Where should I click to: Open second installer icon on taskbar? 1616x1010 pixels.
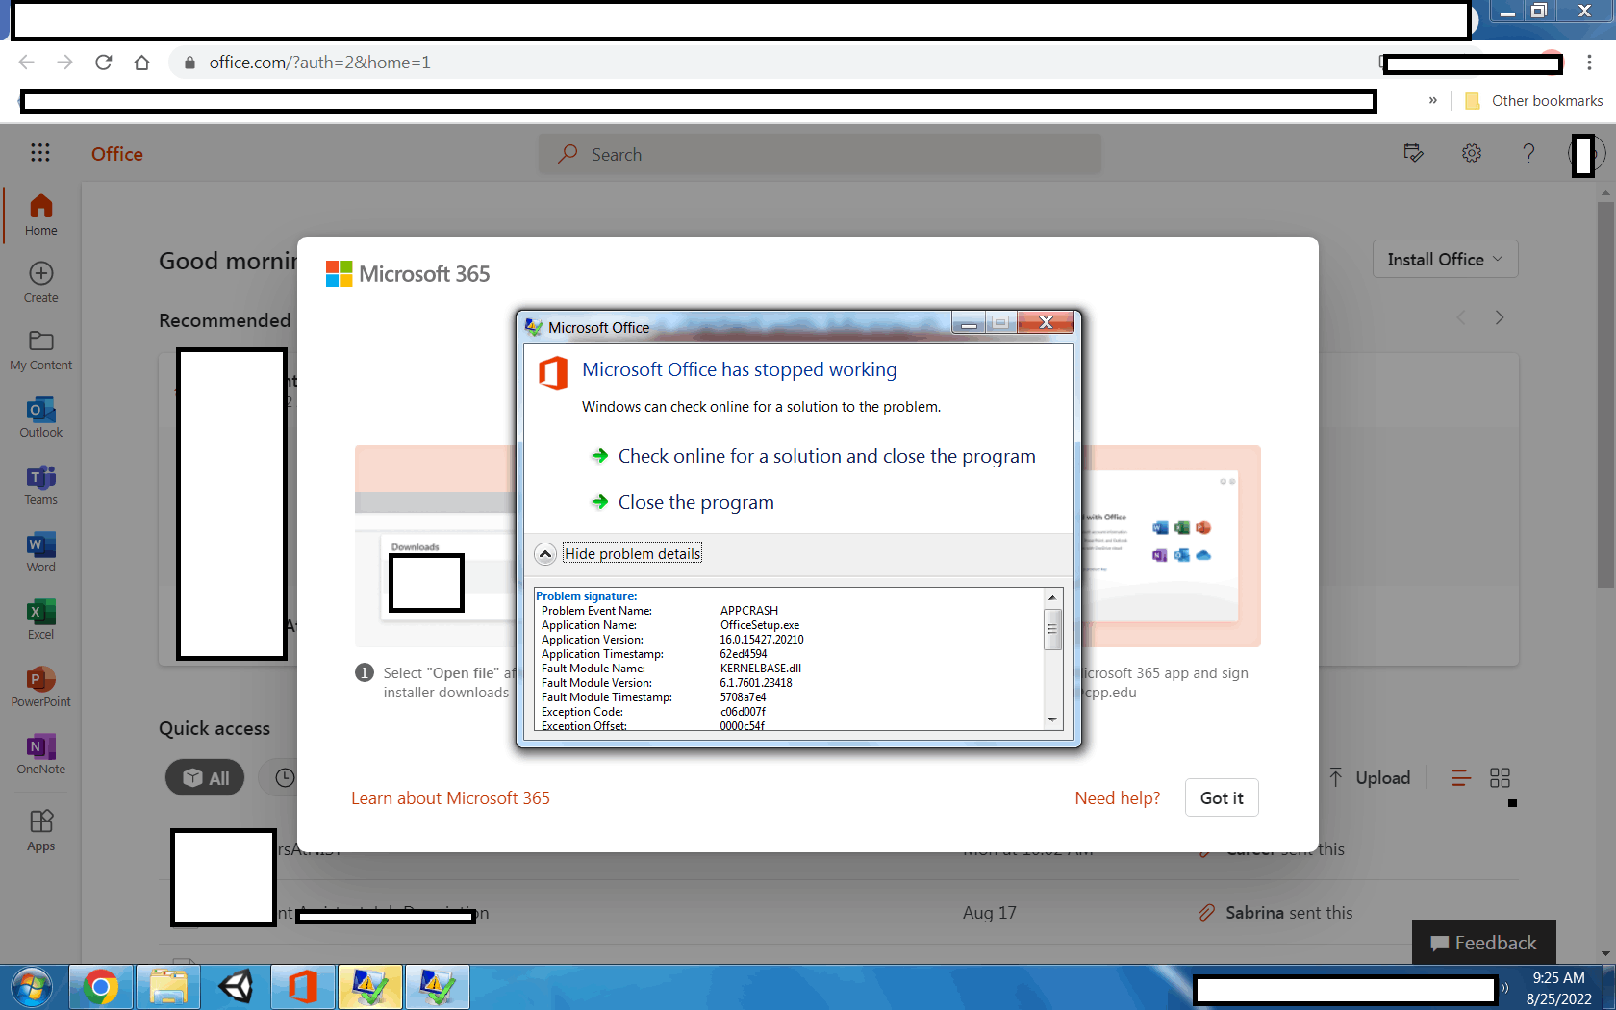point(438,987)
